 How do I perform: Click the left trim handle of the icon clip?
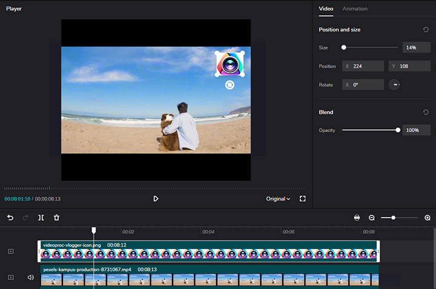[x=39, y=251]
